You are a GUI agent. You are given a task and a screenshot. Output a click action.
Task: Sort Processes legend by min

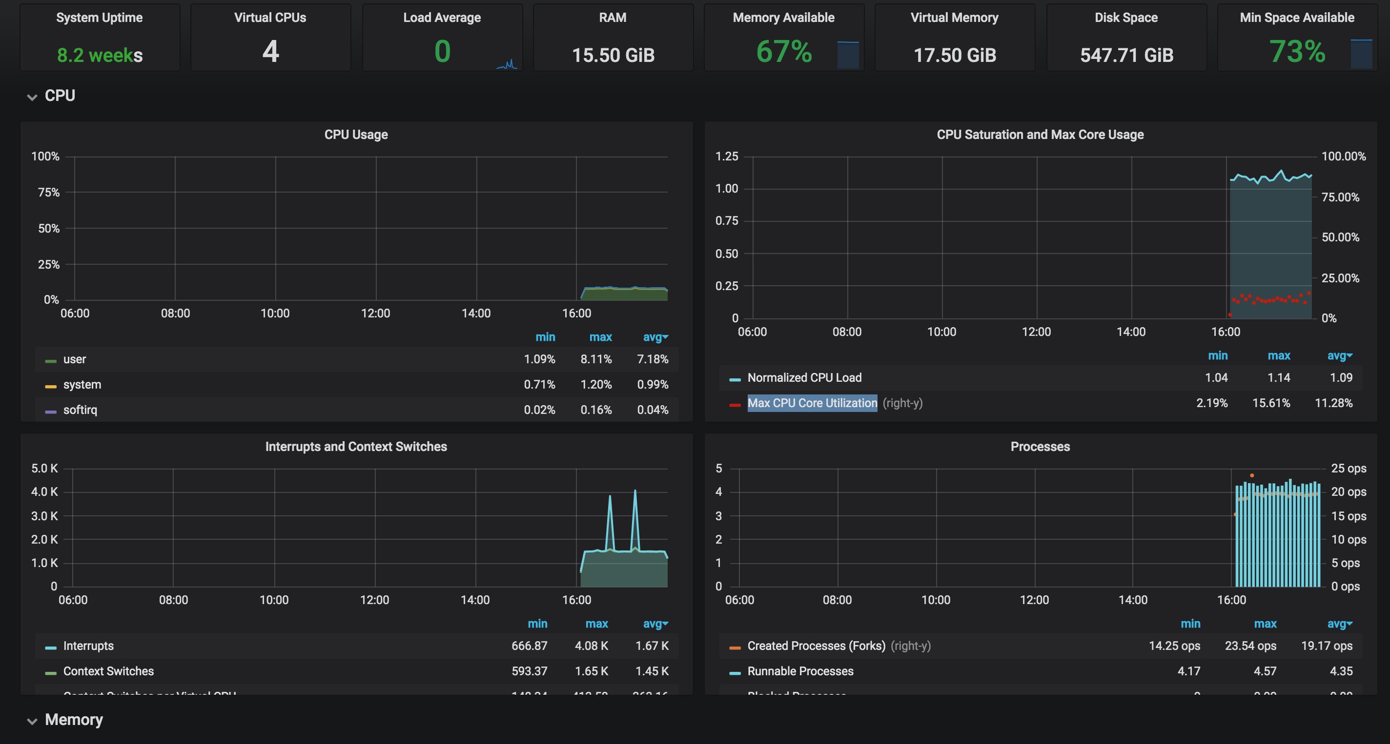[x=1190, y=623]
